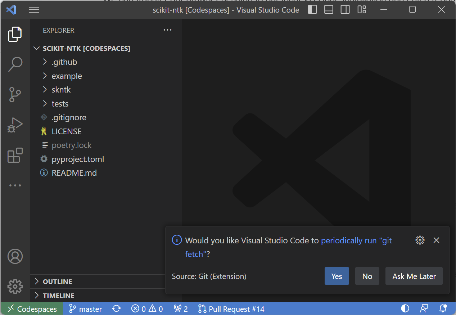Click the EXPLORER panel title

pyautogui.click(x=59, y=31)
